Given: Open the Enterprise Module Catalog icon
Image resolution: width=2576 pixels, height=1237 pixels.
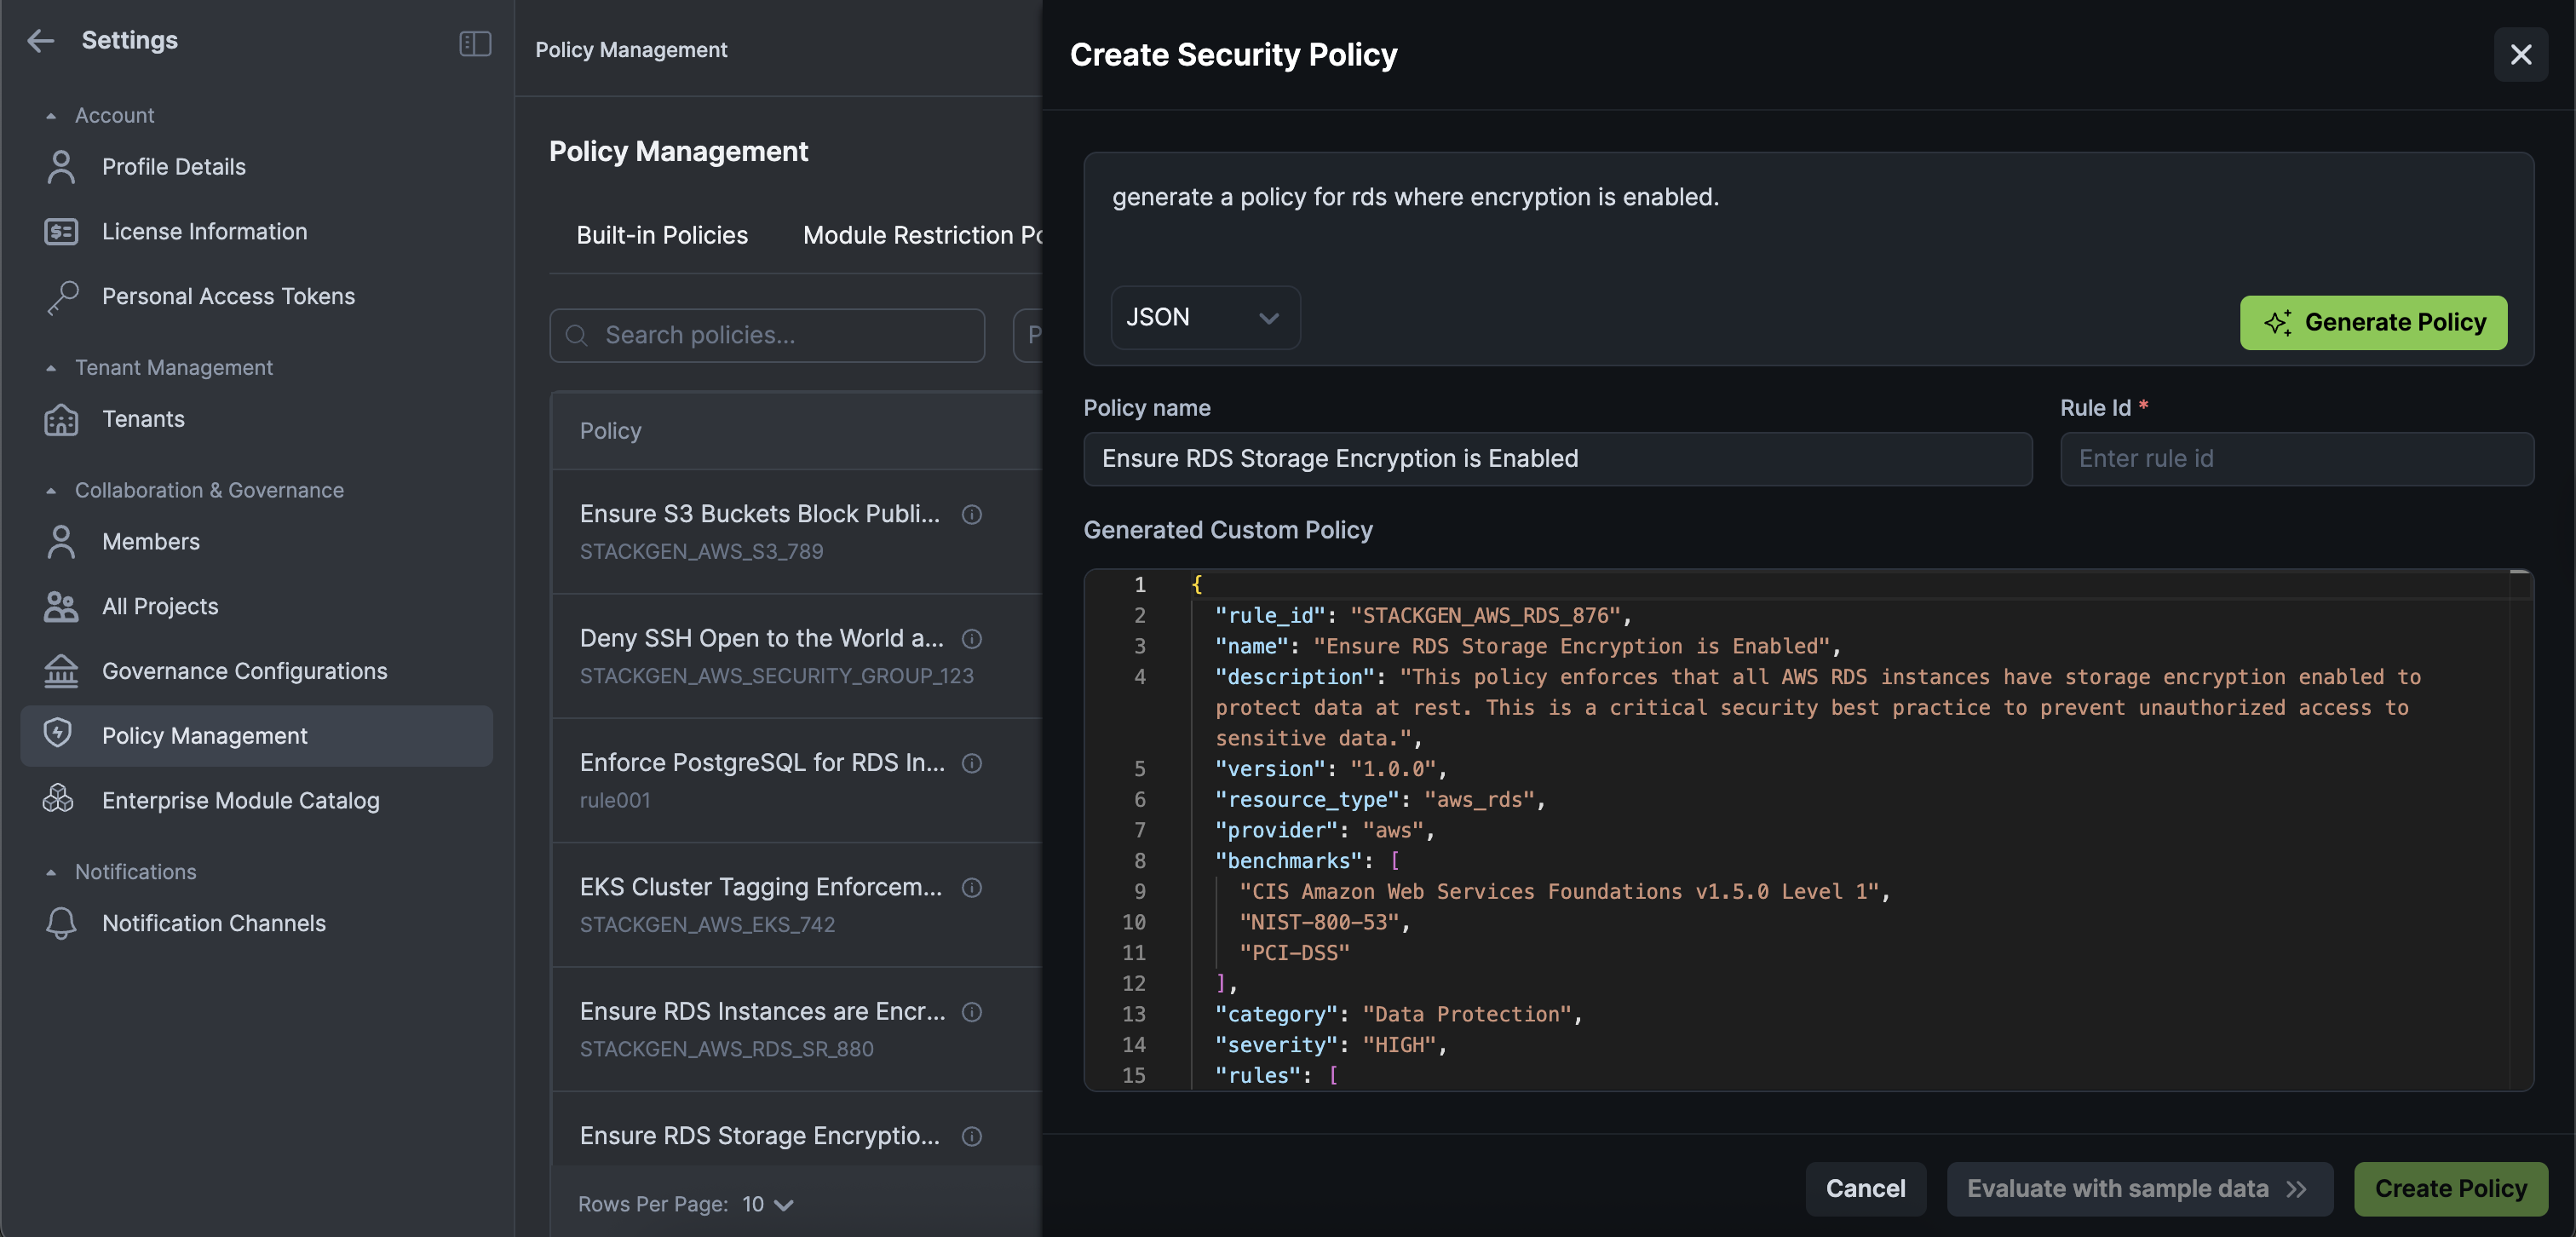Looking at the screenshot, I should (x=61, y=799).
